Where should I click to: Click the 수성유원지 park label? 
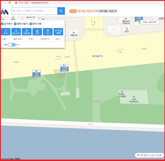96,101
